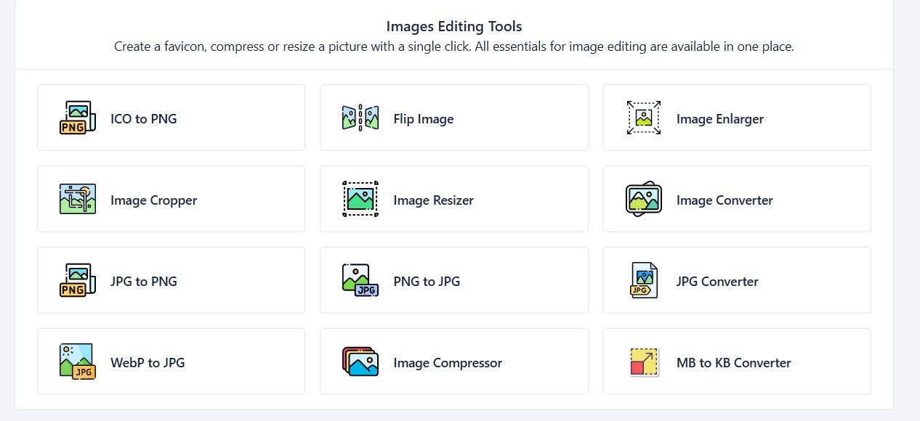Select the WebP to JPG icon
The image size is (920, 421).
tap(75, 361)
